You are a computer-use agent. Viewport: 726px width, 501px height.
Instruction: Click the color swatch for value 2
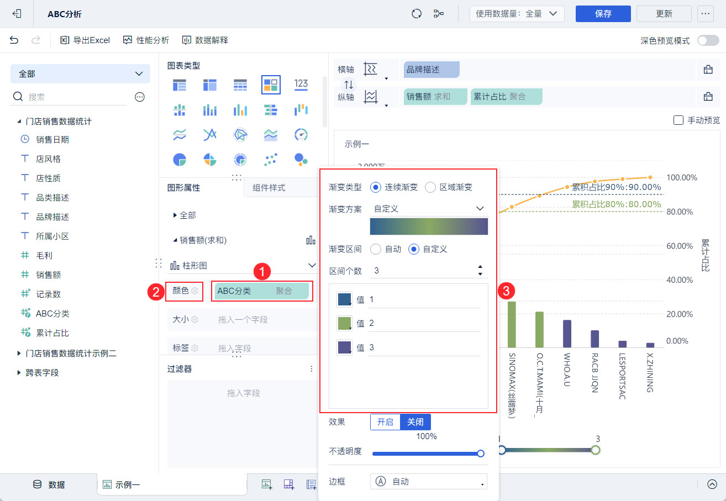point(344,323)
